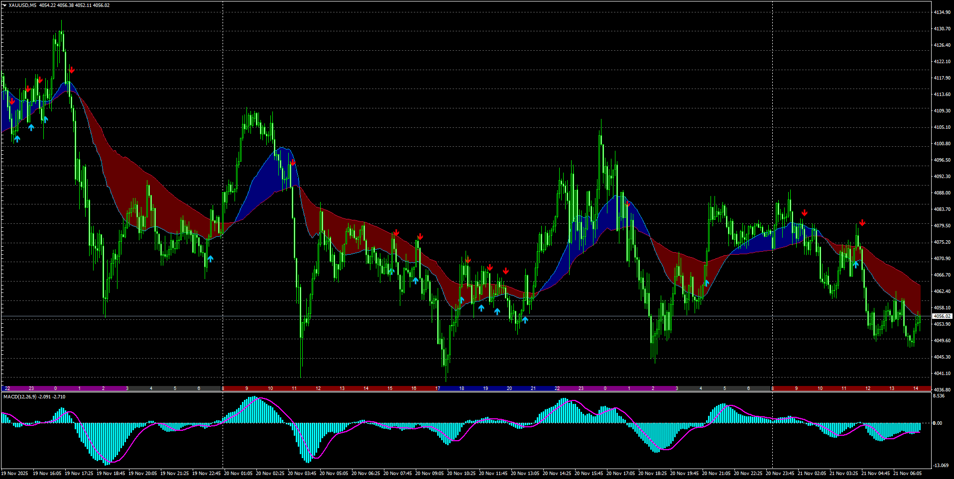Click the 19 Nov 2025 date label
Viewport: 954px width, 479px height.
[15, 474]
